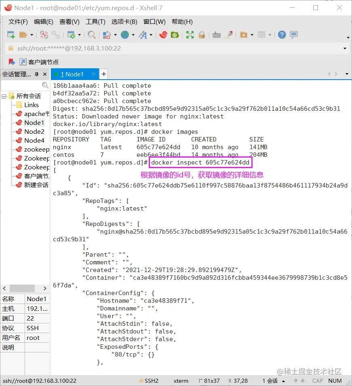Select Node2 in the session tree
The width and height of the screenshot is (352, 386).
pyautogui.click(x=34, y=132)
